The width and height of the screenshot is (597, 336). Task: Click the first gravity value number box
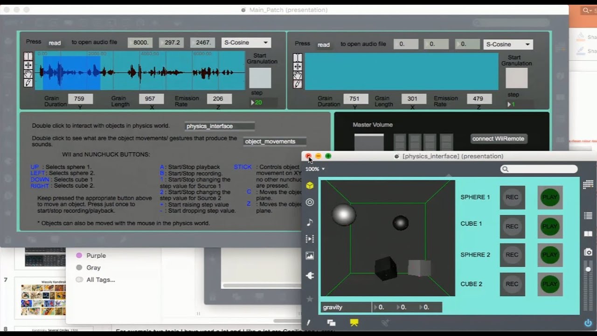pos(384,307)
